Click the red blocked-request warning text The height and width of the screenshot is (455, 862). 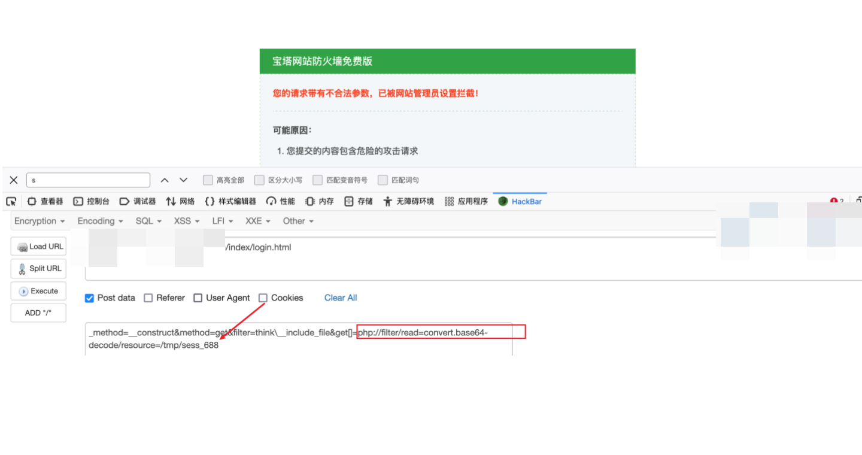[375, 93]
